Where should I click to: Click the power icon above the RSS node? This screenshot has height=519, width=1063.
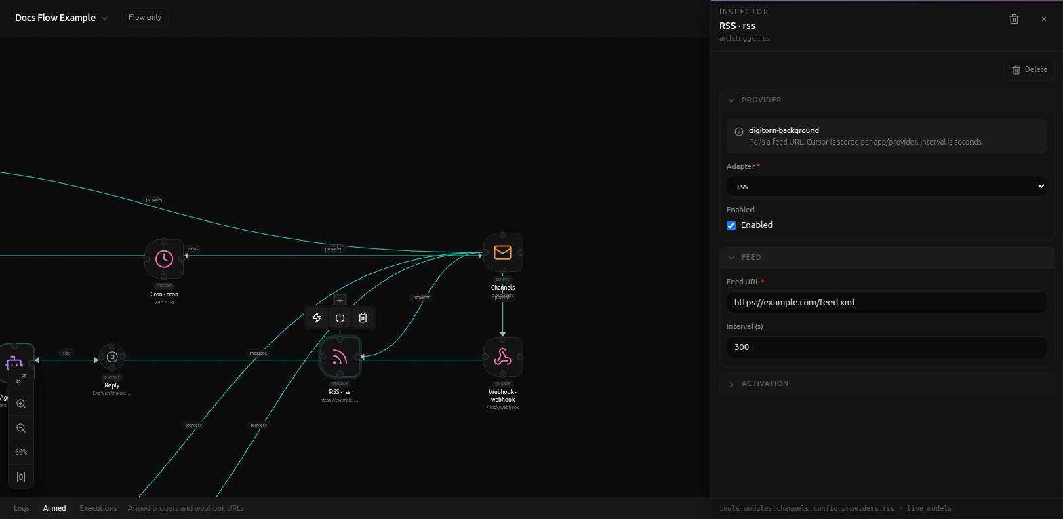(340, 318)
